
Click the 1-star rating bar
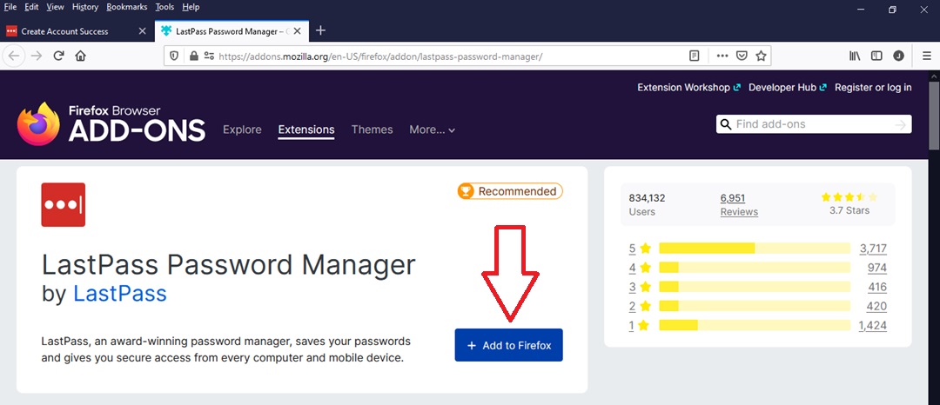tap(754, 325)
